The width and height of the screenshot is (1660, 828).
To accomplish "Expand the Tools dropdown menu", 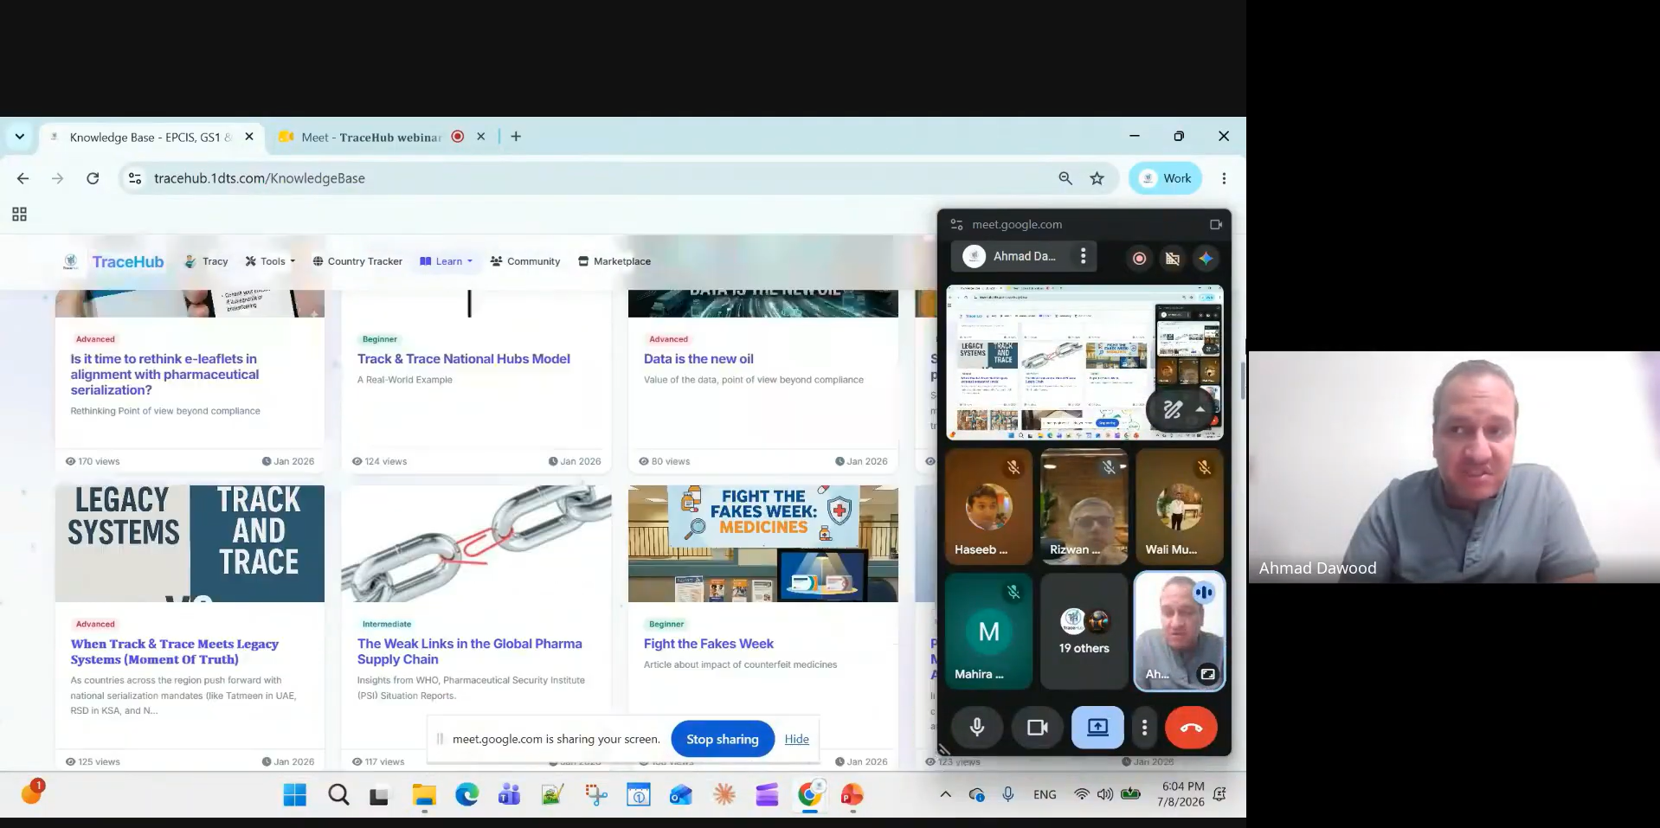I will tap(270, 261).
